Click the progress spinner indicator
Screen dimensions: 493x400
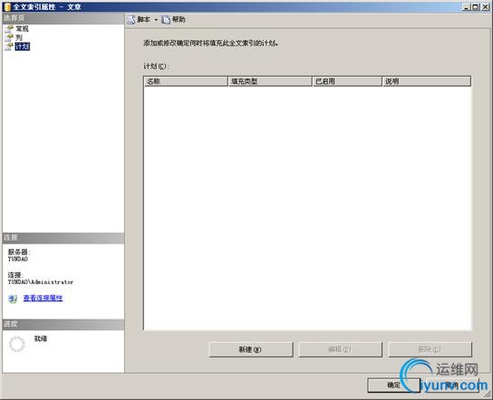point(17,344)
